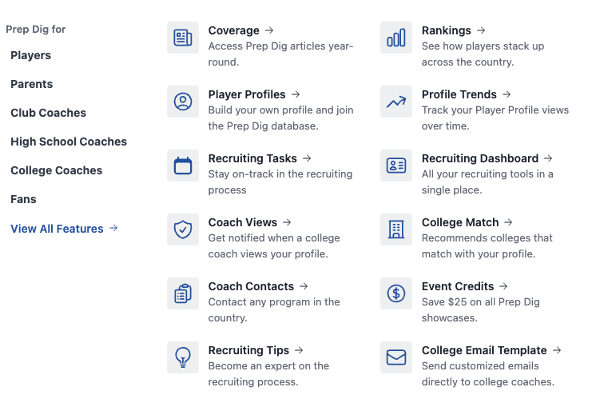
Task: Open the Recruiting Dashboard heading link
Action: tap(480, 158)
